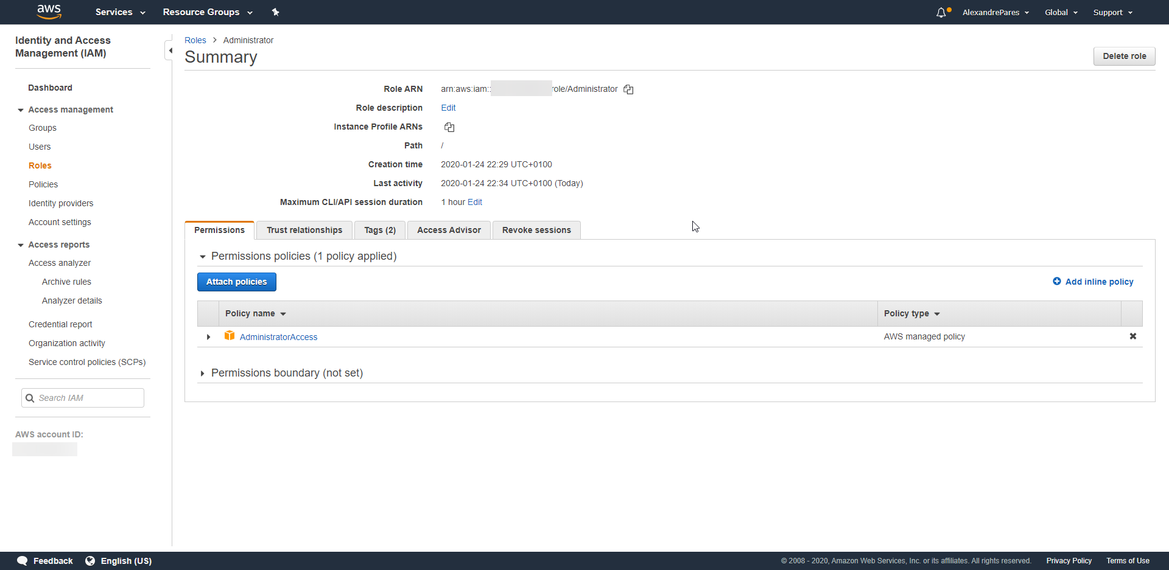
Task: Detach AdministratorAccess policy with the X icon
Action: point(1132,336)
